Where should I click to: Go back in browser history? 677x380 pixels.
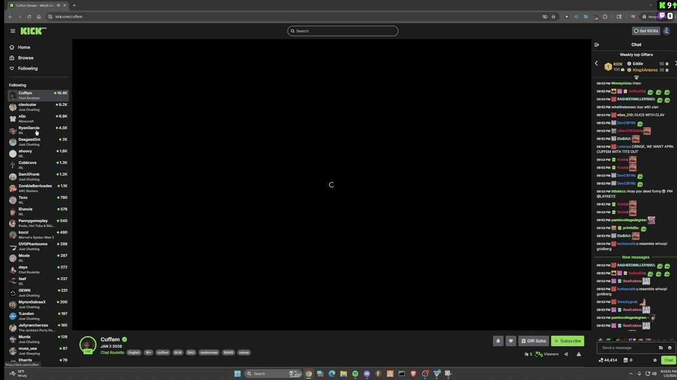pos(10,17)
